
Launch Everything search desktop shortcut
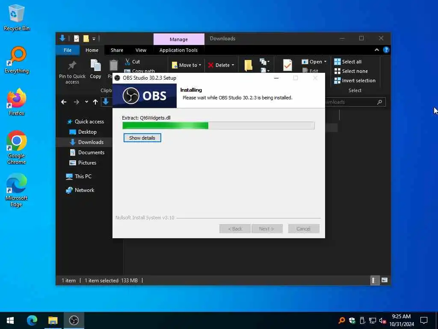pyautogui.click(x=17, y=60)
